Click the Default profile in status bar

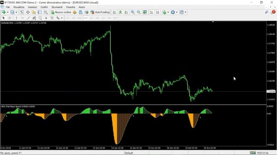(129, 153)
